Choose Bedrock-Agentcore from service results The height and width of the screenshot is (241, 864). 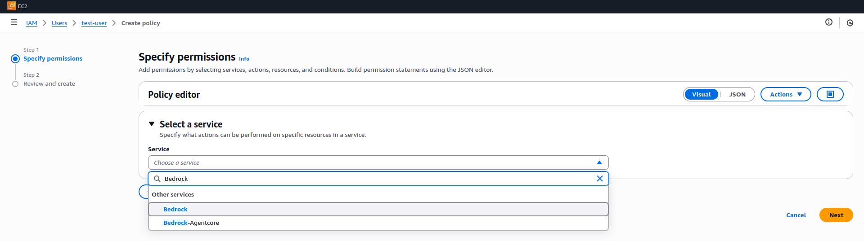191,223
